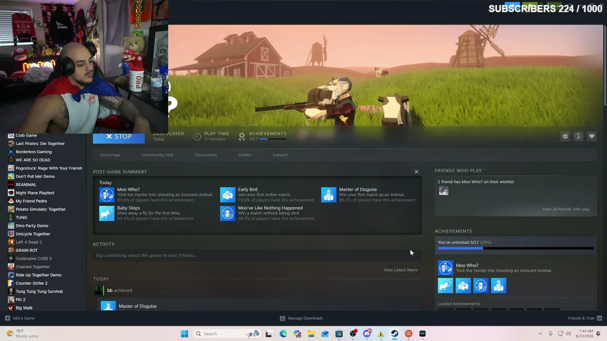
Task: Click Left 4 Dead 2 game icon
Action: (x=11, y=242)
